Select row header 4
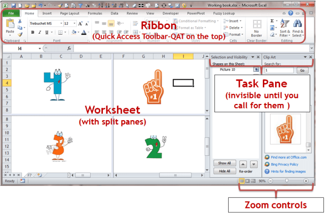Viewport: 326px width, 214px height. (x=7, y=83)
